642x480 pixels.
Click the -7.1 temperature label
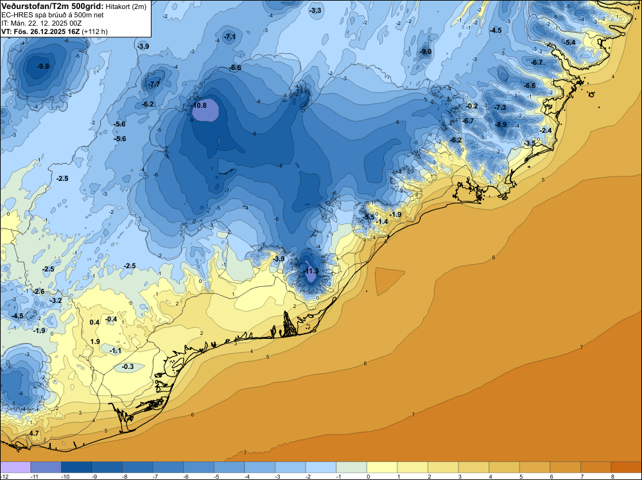[229, 37]
